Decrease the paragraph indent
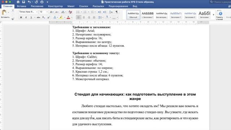Image resolution: width=231 pixels, height=130 pixels. click(100, 12)
